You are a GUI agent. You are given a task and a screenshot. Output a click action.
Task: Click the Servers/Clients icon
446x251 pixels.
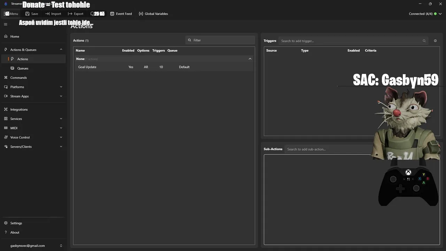(x=6, y=147)
